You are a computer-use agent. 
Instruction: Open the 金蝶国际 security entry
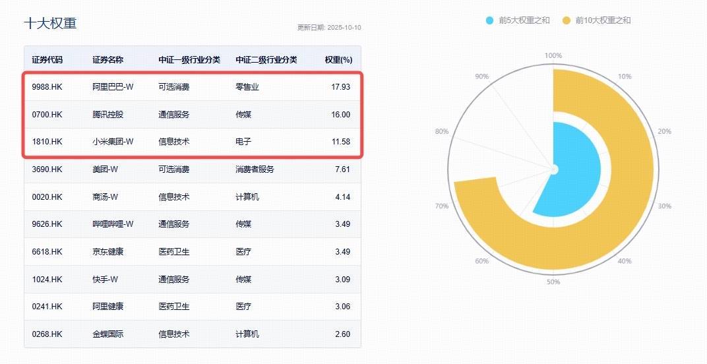pos(108,334)
